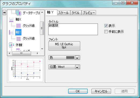Enable the 手前に表示 checkbox
This screenshot has height=98, width=140.
(106, 31)
